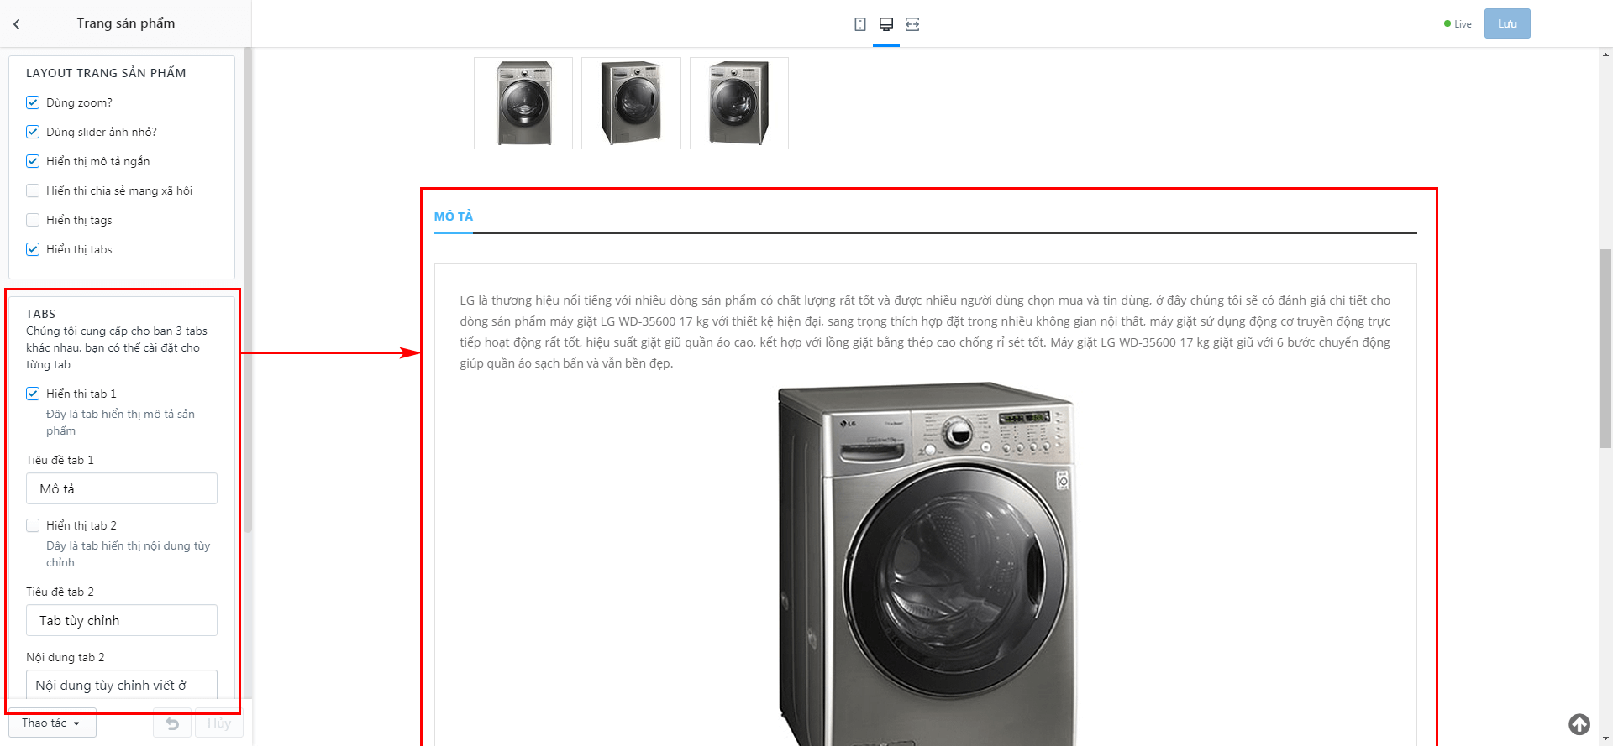
Task: Click the undo arrow icon
Action: pyautogui.click(x=172, y=723)
